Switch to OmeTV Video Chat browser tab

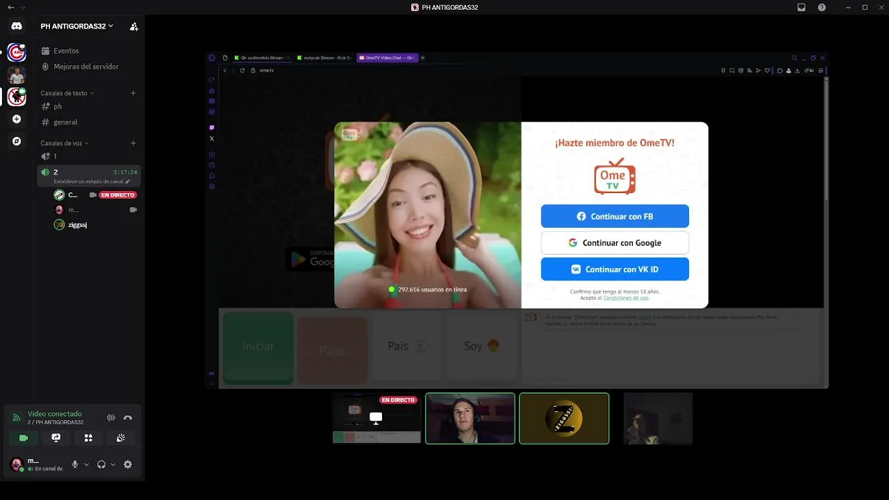(x=387, y=58)
